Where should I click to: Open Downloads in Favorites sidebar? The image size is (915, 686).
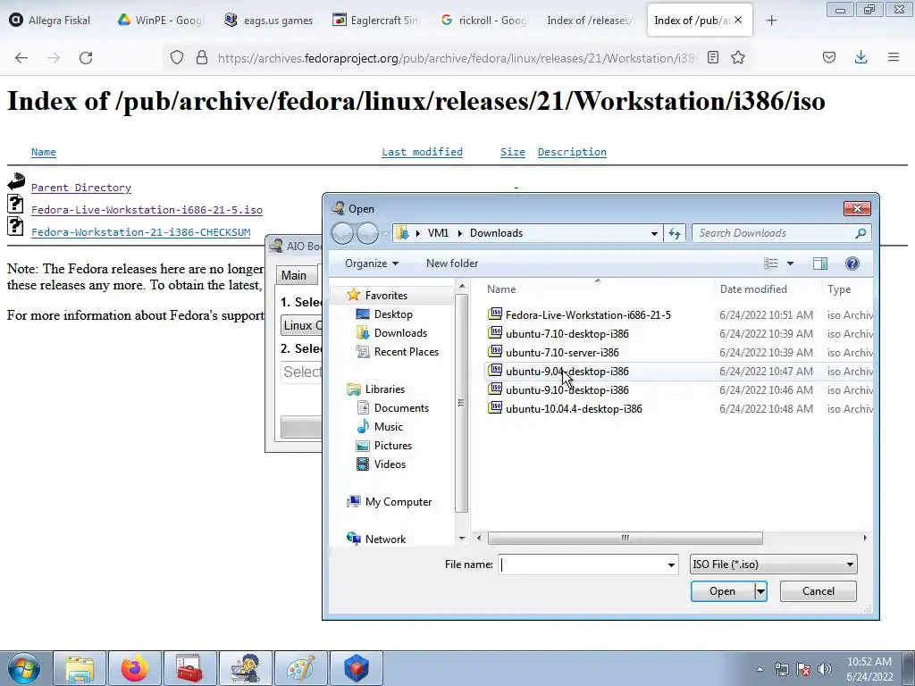click(x=400, y=333)
